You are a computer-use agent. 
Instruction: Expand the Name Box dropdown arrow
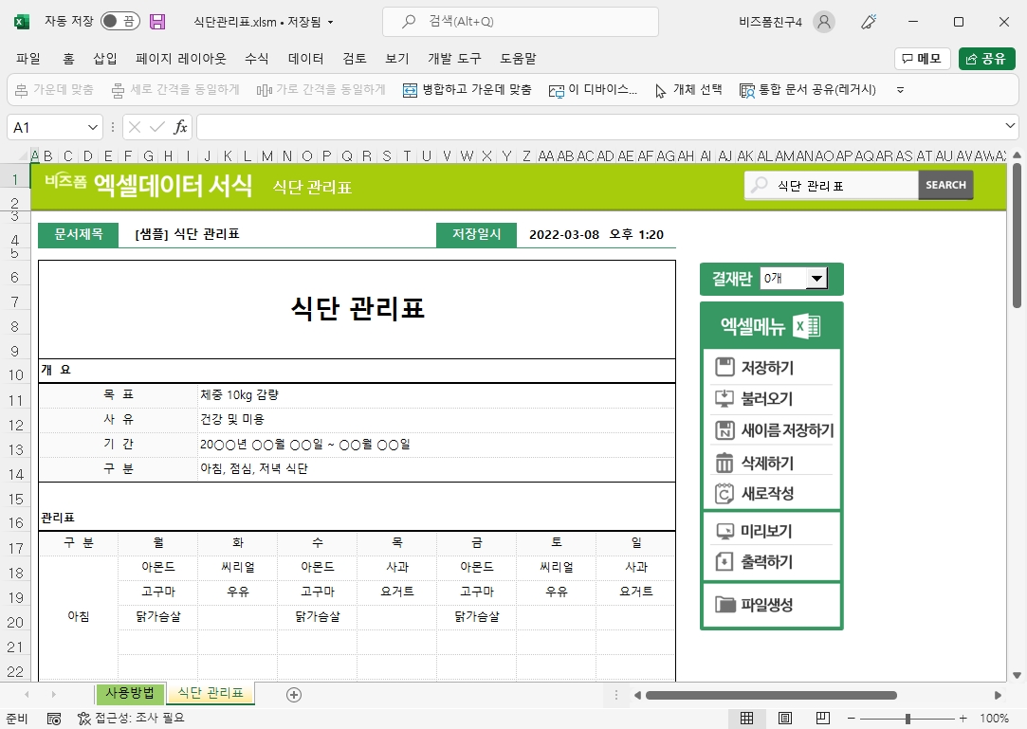93,127
